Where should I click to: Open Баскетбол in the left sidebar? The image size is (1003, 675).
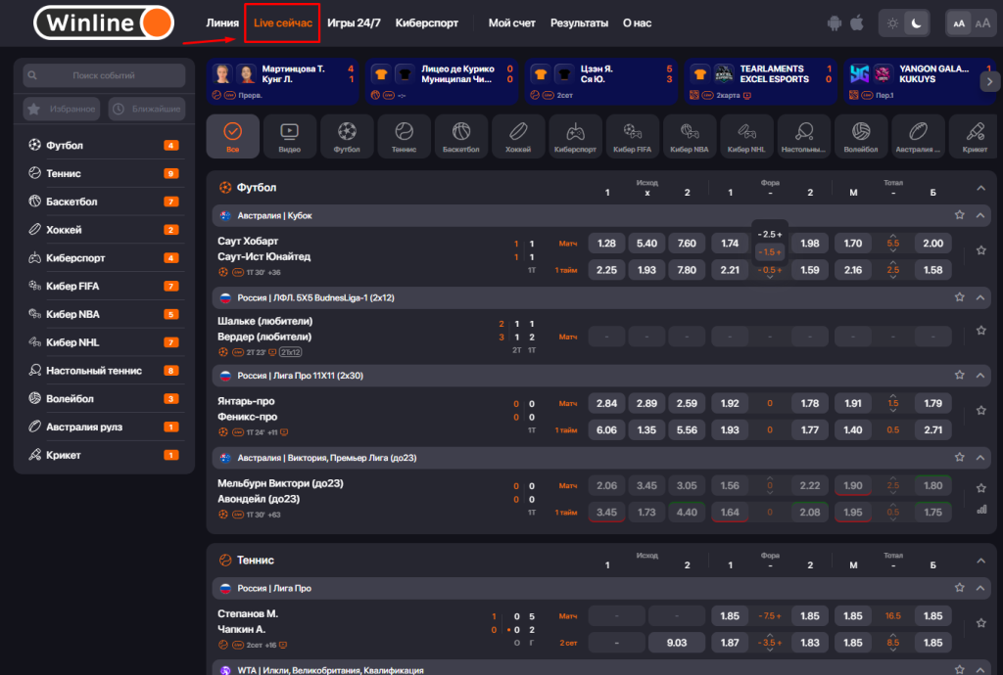pyautogui.click(x=104, y=202)
